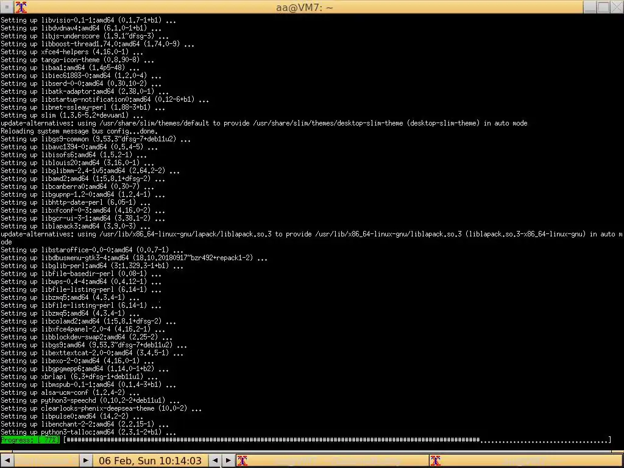This screenshot has width=624, height=468.
Task: Click the update-alternatives desktop-slim-theme line
Action: [x=264, y=123]
